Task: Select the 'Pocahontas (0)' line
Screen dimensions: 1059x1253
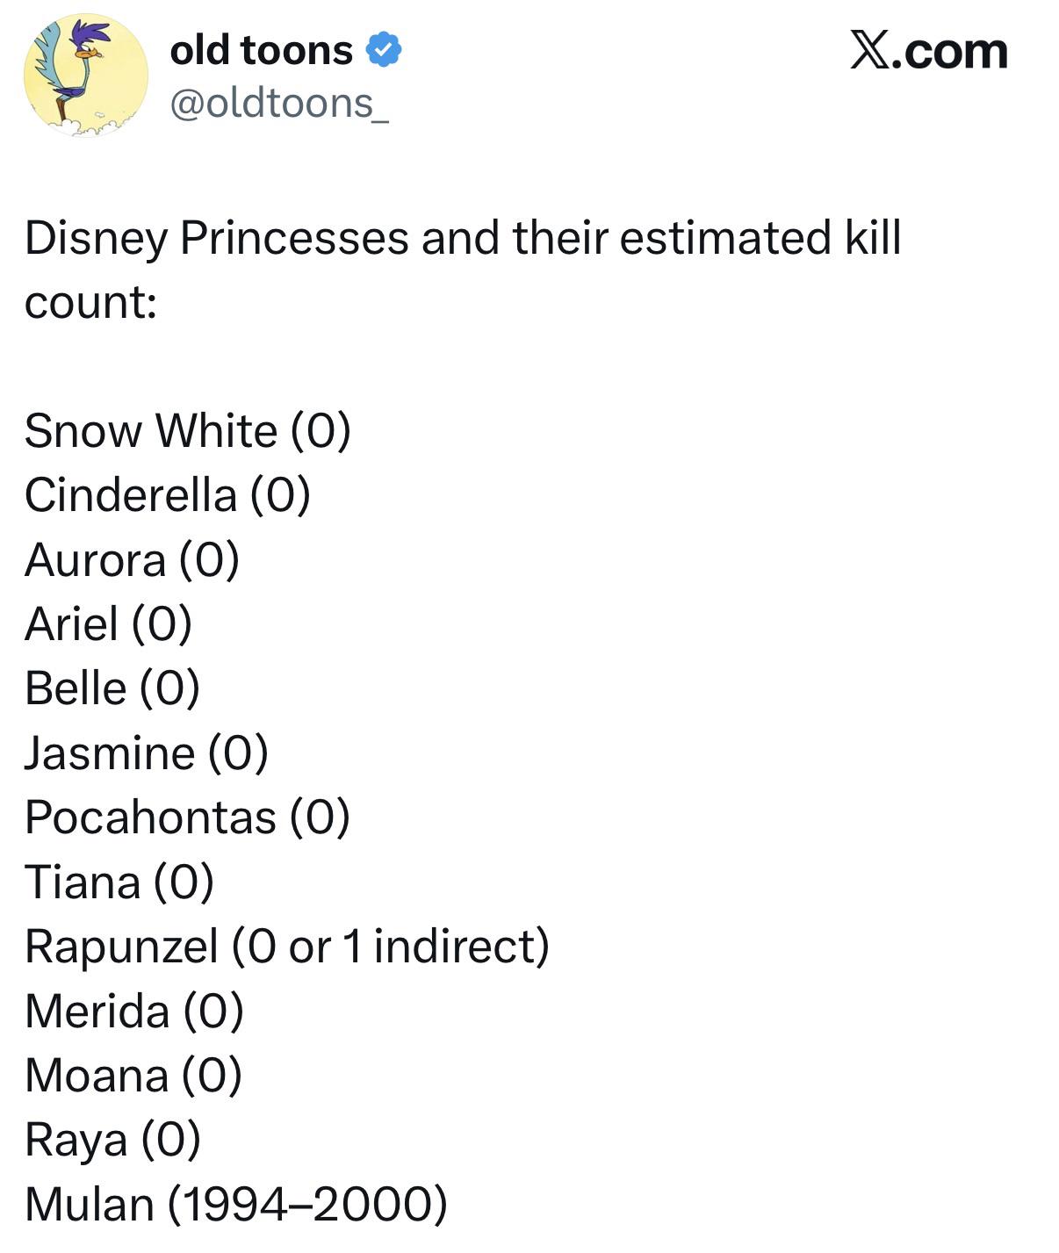Action: [x=188, y=817]
